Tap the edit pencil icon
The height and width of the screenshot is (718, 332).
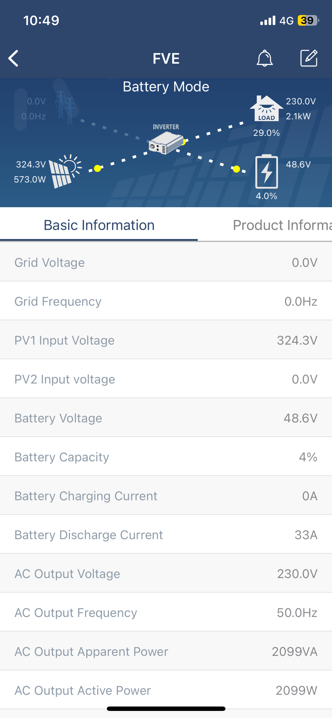tap(309, 58)
